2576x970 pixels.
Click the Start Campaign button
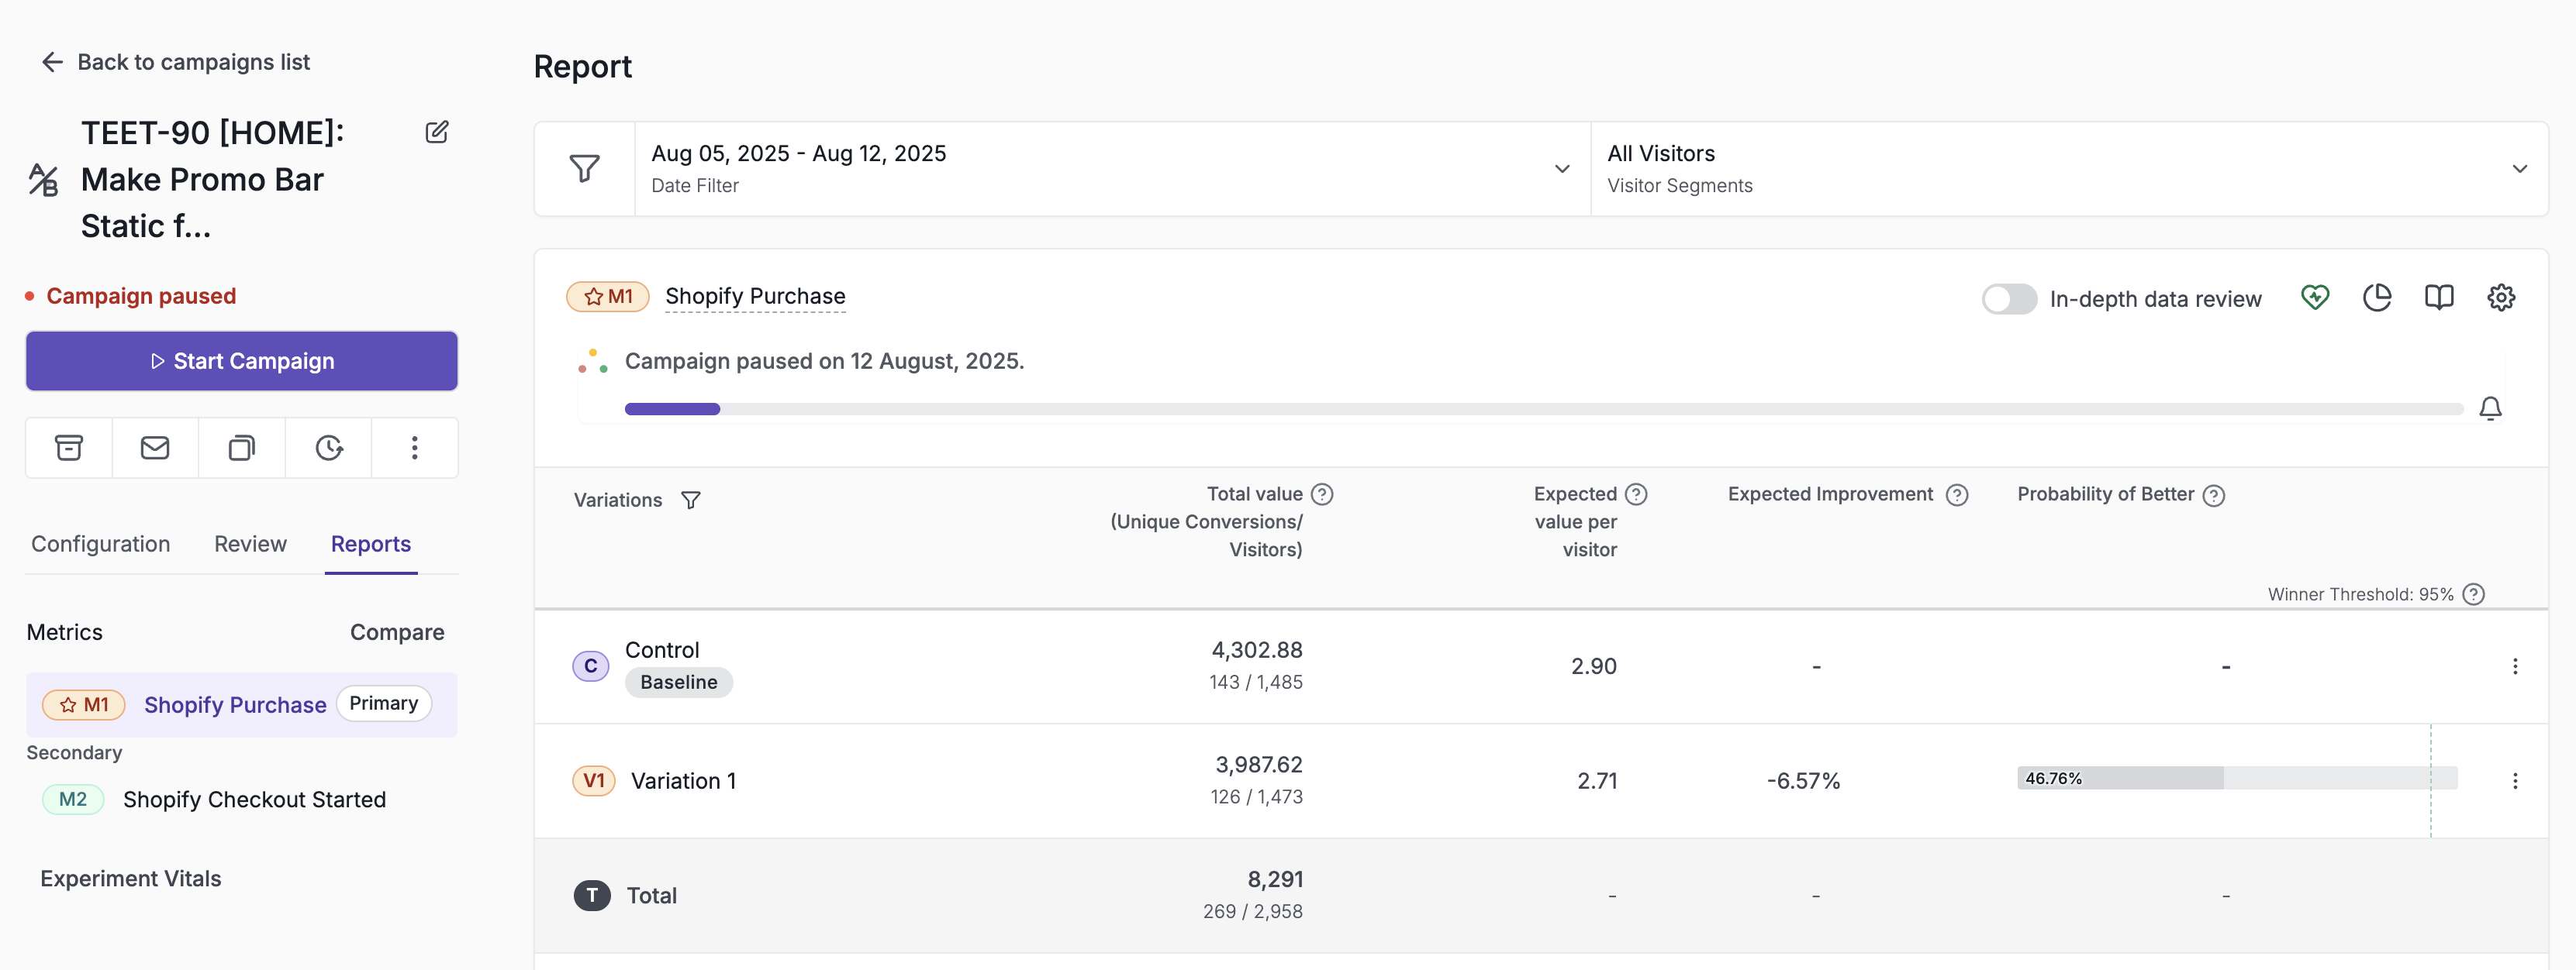pyautogui.click(x=242, y=360)
